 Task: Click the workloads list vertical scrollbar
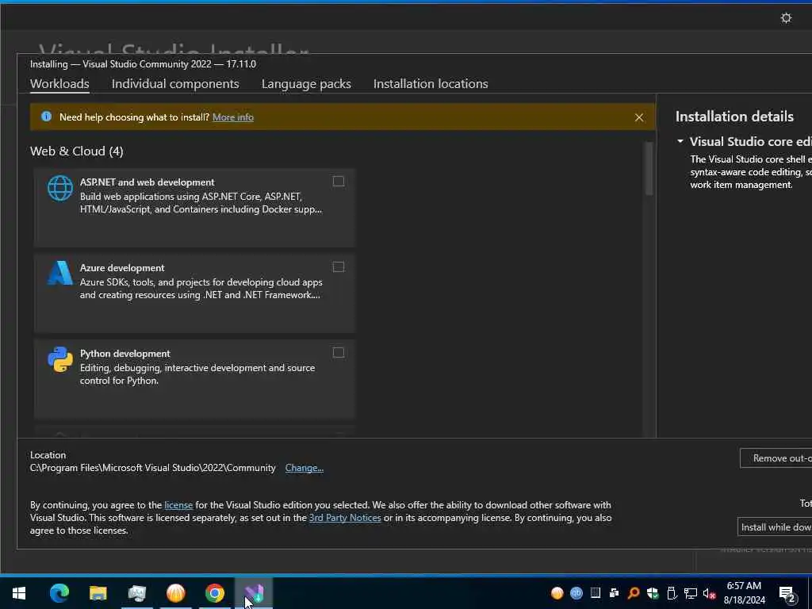[x=649, y=169]
